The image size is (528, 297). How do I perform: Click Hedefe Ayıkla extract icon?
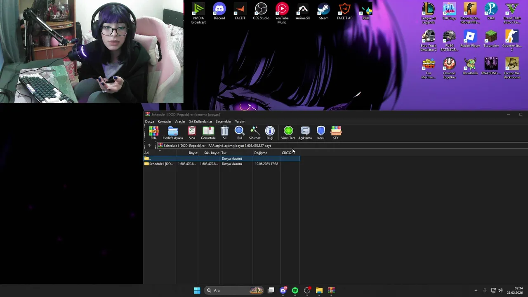pyautogui.click(x=173, y=133)
